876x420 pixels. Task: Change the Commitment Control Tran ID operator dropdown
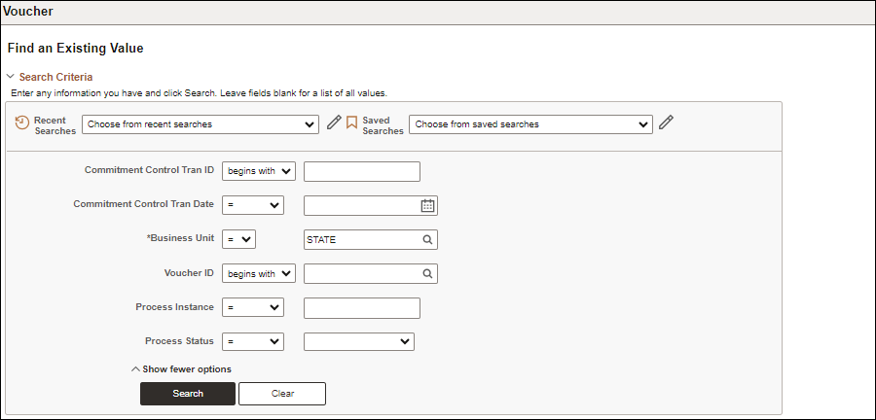[x=259, y=171]
